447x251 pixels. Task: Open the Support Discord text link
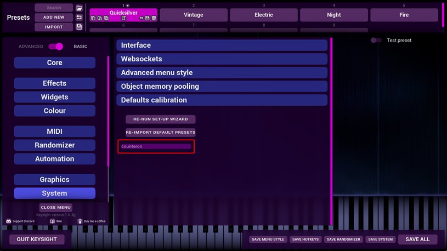24,221
